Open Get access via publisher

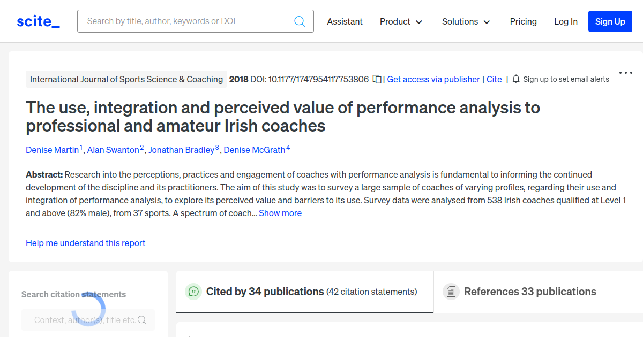coord(433,79)
